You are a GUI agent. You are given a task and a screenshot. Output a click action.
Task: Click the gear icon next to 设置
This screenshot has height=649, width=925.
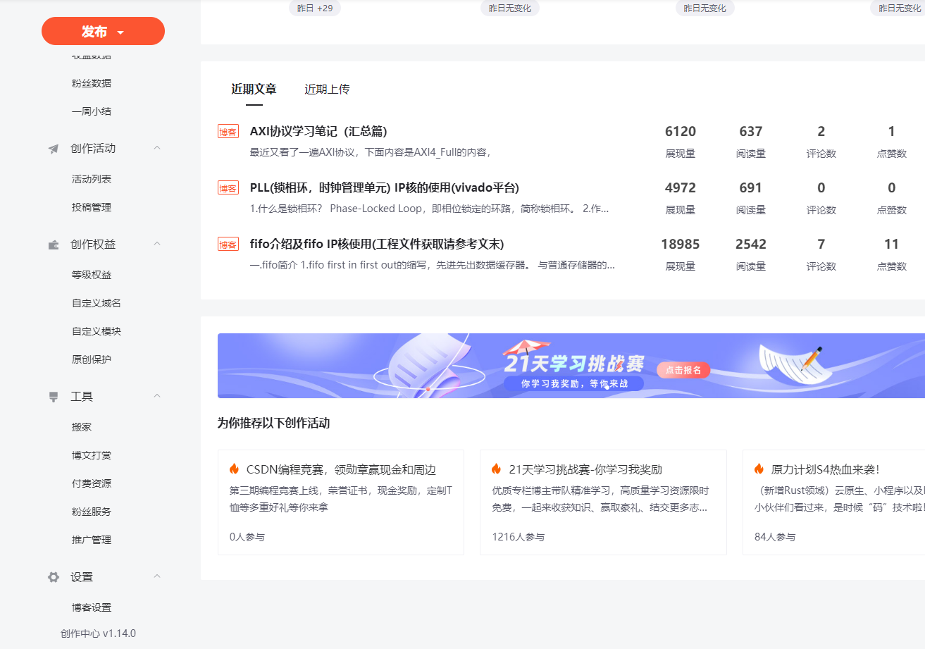(53, 576)
